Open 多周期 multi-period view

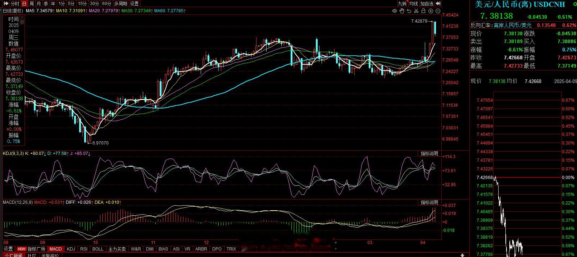(x=121, y=4)
